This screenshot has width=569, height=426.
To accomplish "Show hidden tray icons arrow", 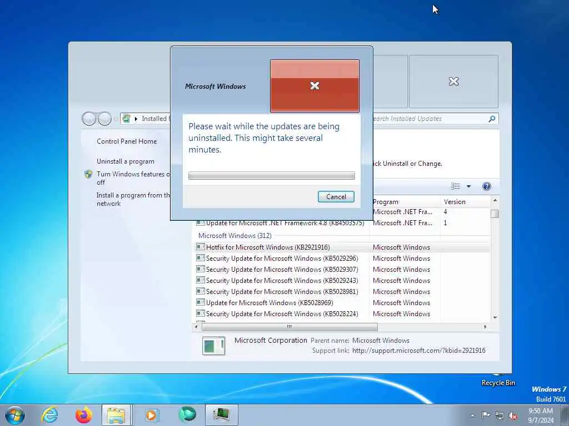I will [472, 416].
